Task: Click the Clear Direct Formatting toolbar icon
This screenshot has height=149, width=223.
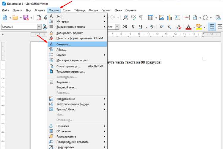Action: pos(179,27)
